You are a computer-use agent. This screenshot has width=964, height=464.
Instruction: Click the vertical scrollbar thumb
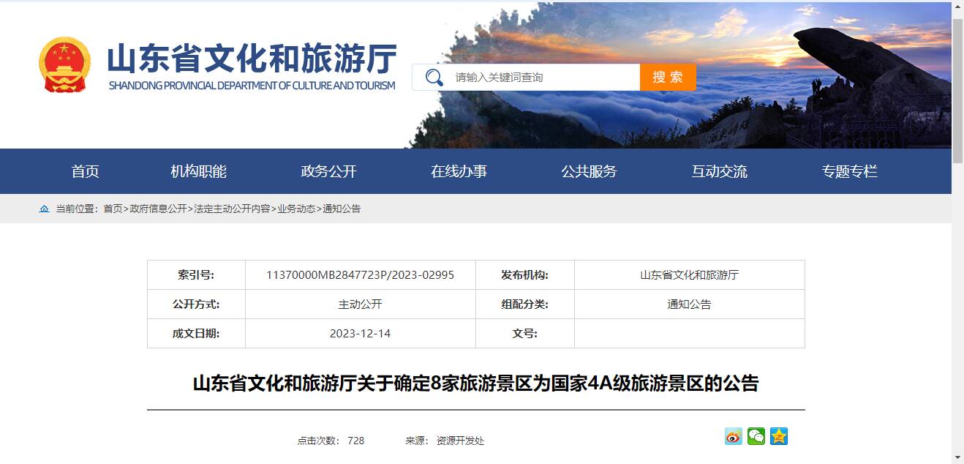[957, 88]
